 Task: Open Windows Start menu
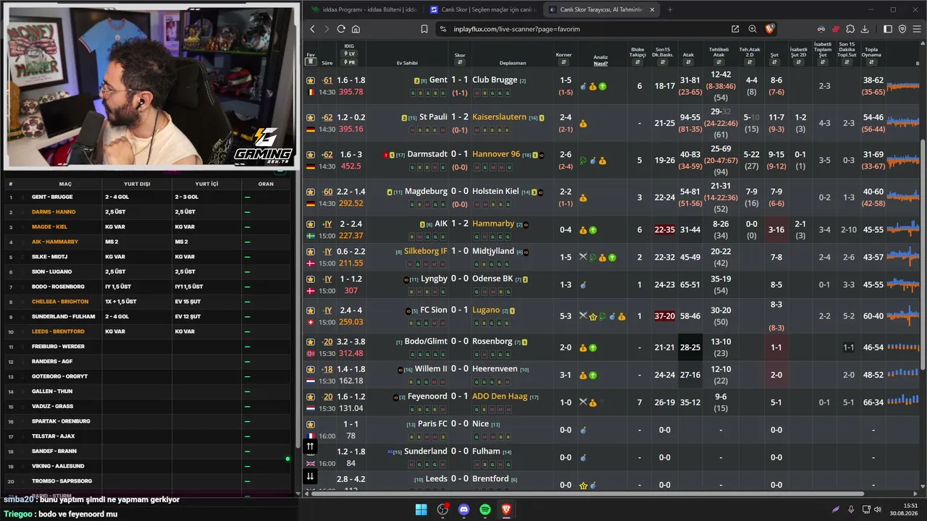[421, 509]
